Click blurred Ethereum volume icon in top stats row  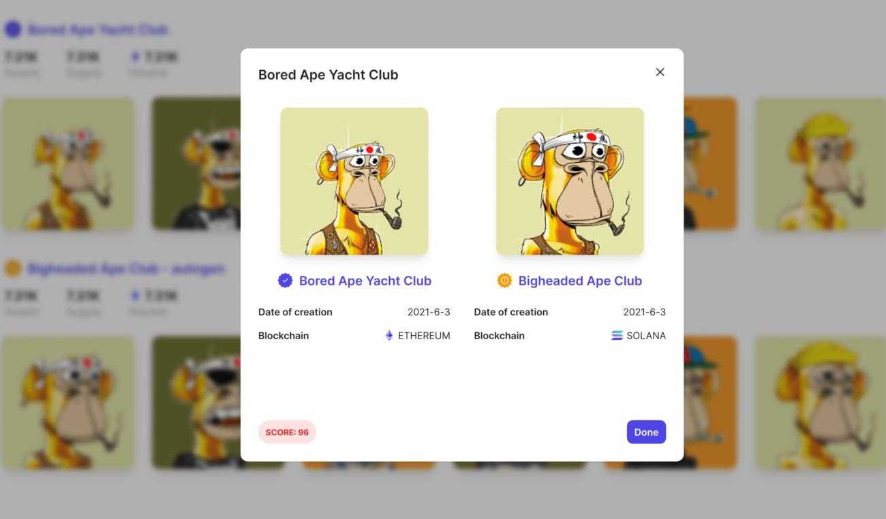[x=135, y=57]
